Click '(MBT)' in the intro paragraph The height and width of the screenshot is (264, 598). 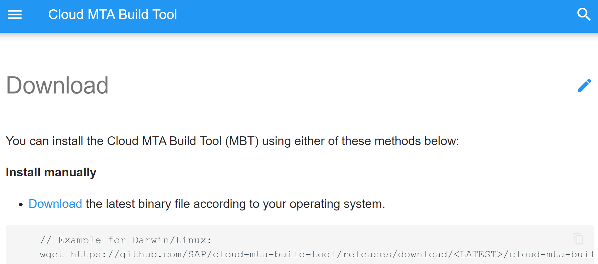pos(242,141)
